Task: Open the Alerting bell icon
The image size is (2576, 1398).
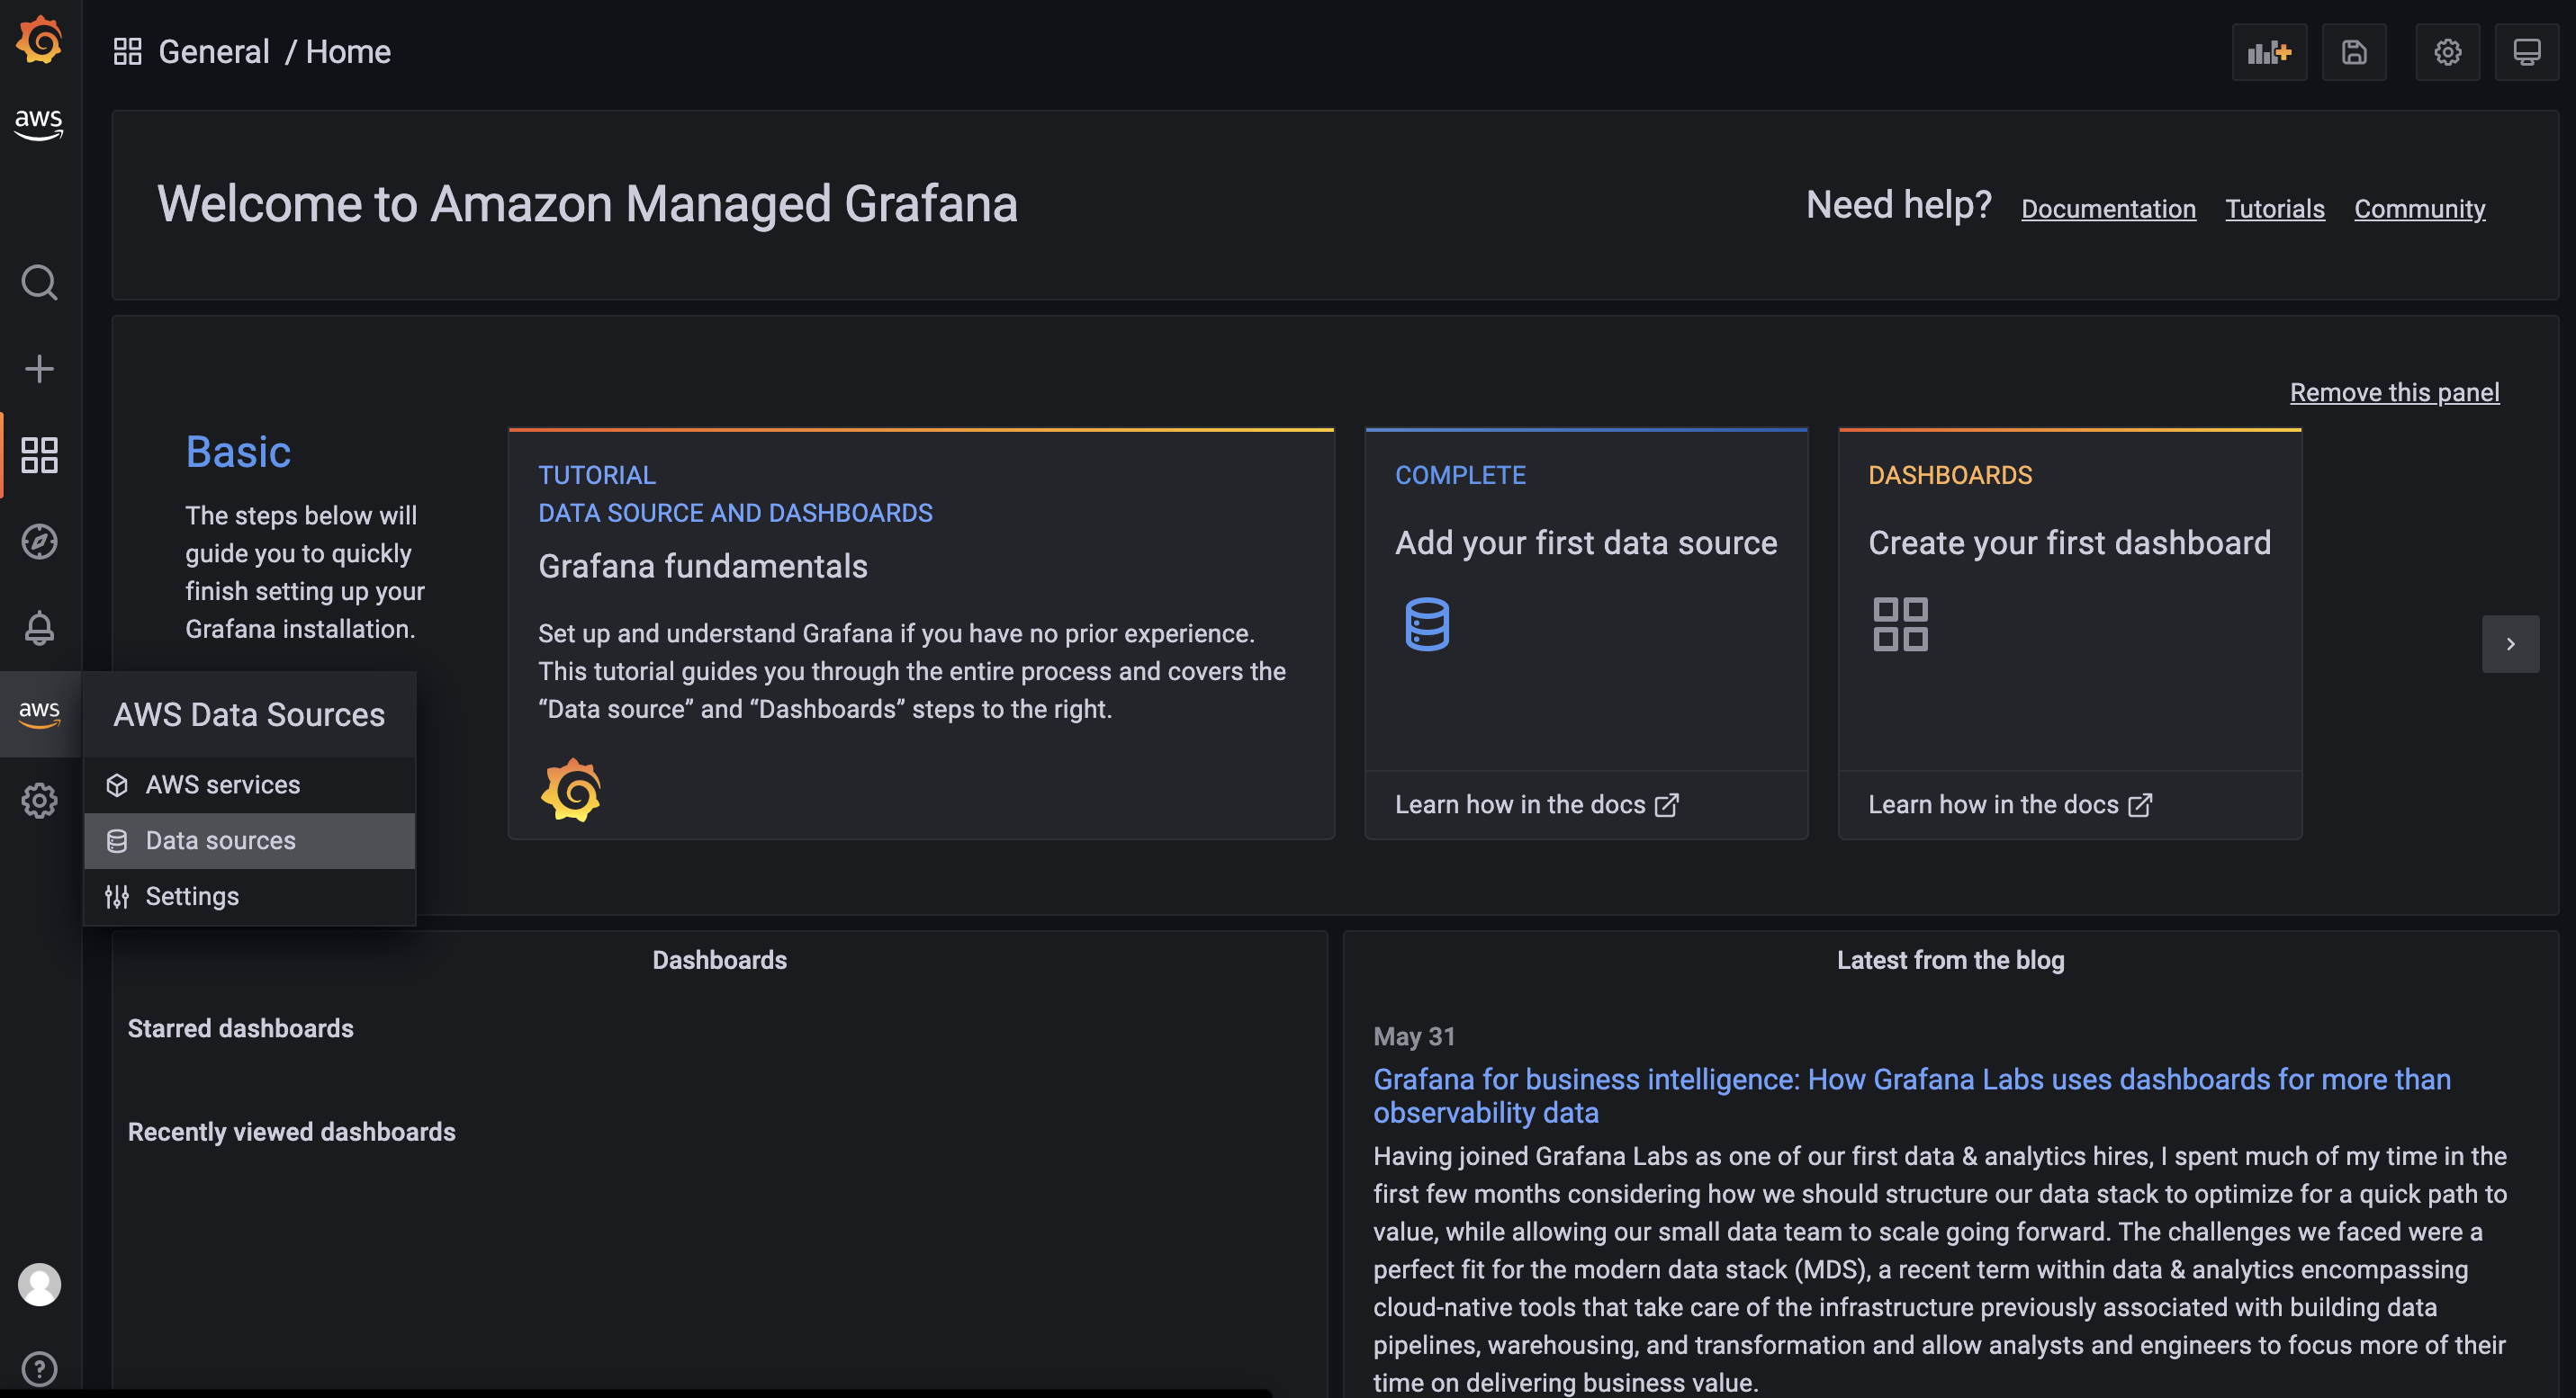Action: click(x=39, y=628)
